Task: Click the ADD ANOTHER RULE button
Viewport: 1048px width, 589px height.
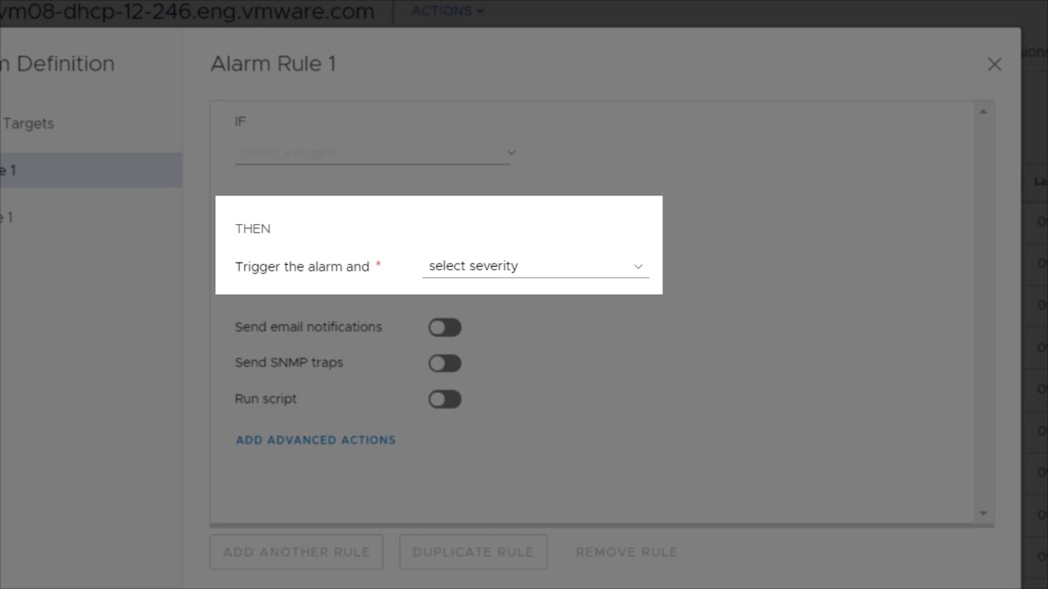Action: coord(296,552)
